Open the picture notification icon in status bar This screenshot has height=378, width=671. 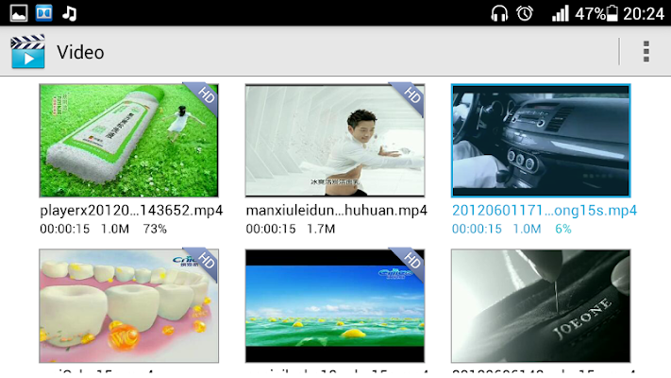(19, 13)
